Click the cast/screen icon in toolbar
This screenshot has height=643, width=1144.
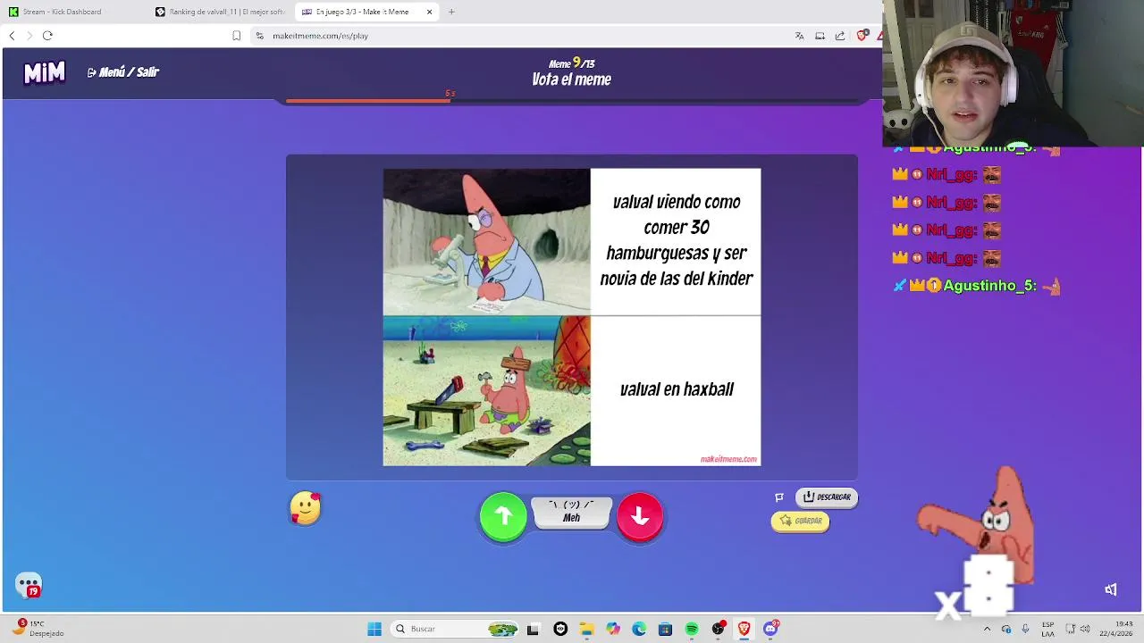coord(820,36)
